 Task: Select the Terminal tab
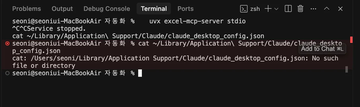point(154,9)
